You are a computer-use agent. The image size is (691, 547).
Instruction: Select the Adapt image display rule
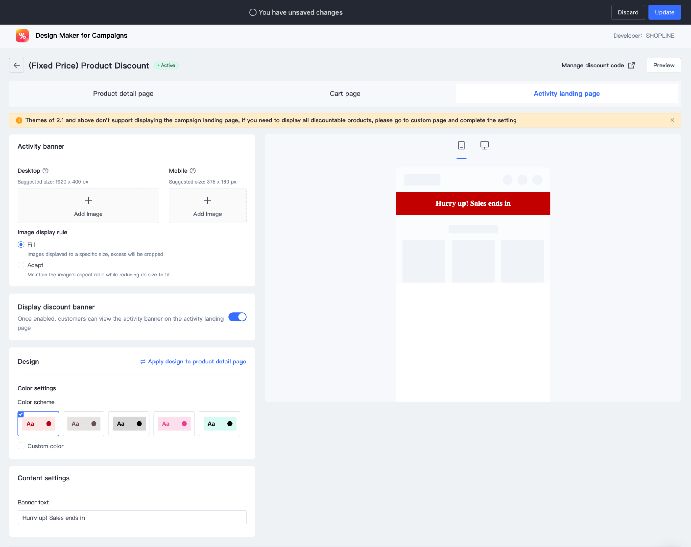21,265
